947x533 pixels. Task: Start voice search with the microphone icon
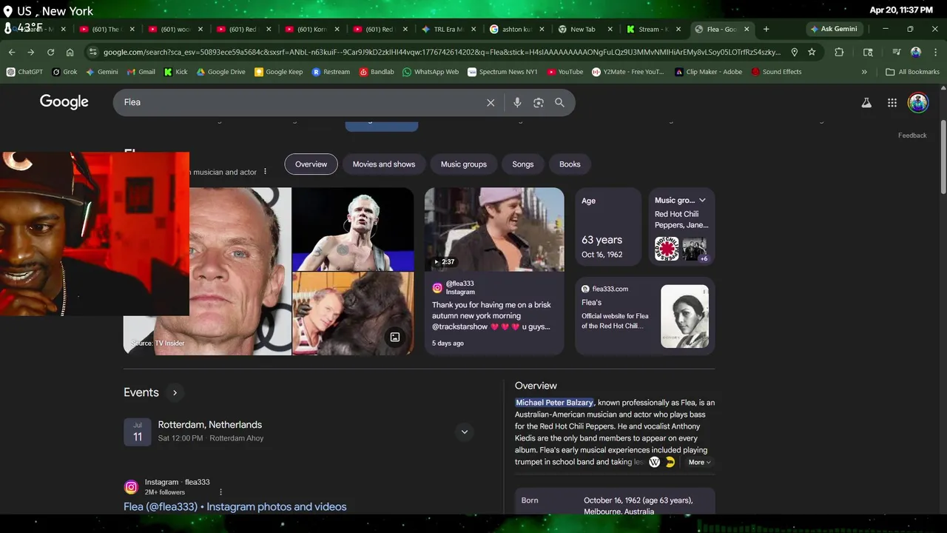click(x=517, y=103)
